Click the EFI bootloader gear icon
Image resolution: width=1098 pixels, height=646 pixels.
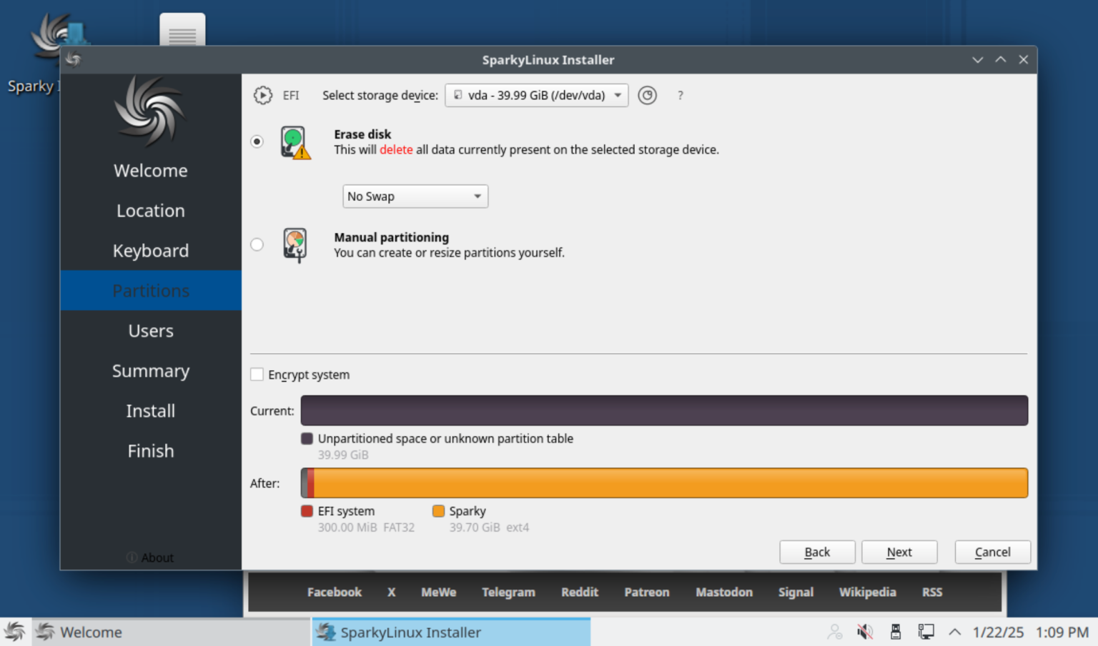point(262,95)
